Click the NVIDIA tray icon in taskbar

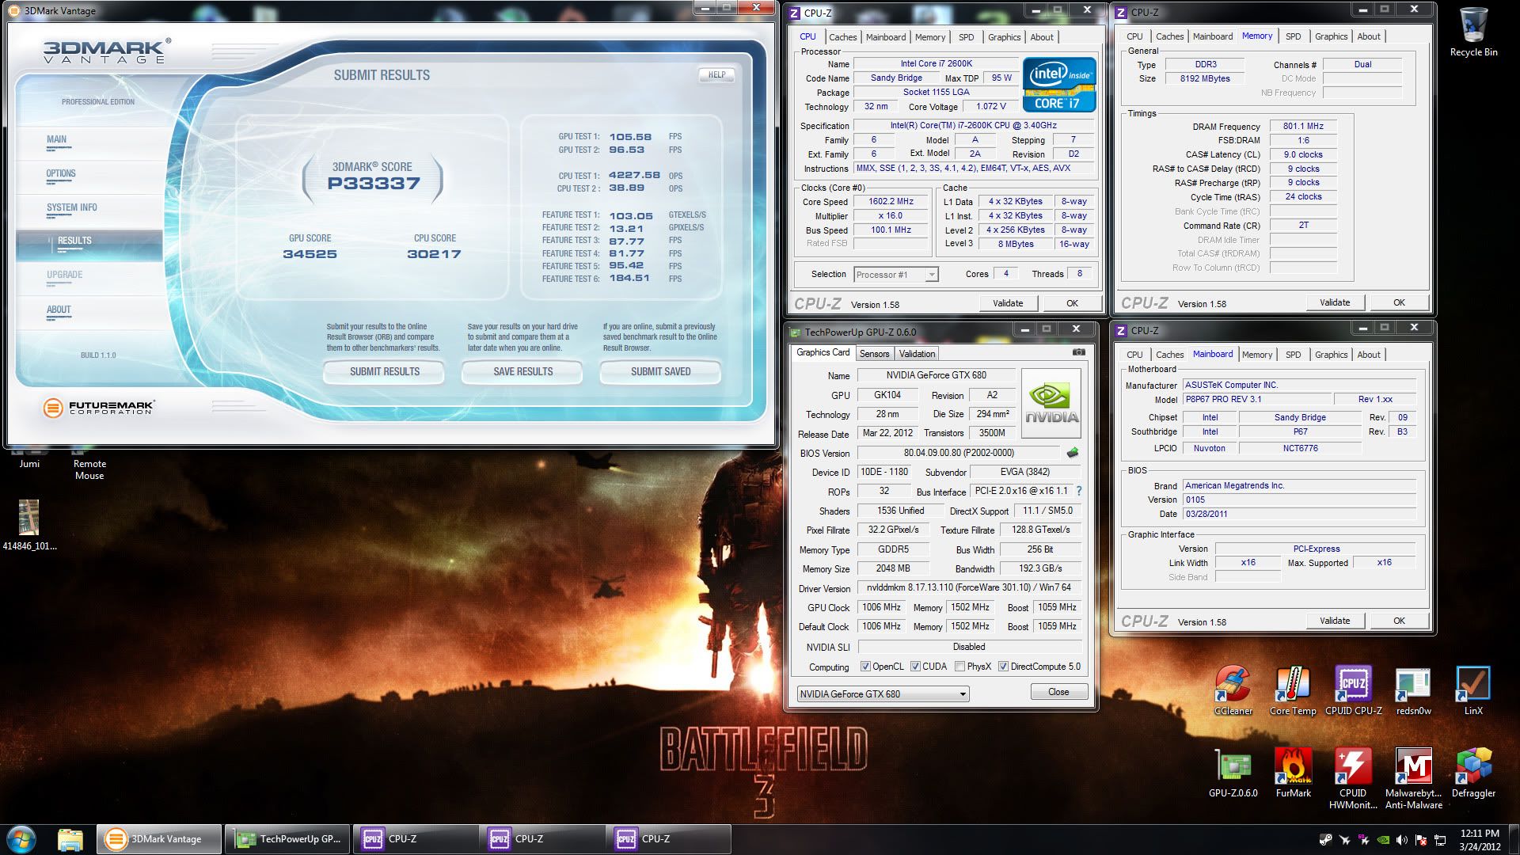click(1382, 840)
